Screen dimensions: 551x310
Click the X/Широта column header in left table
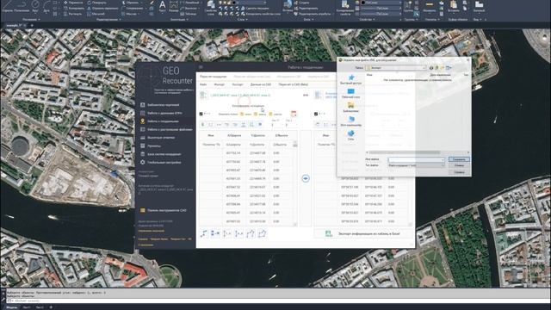click(x=233, y=135)
